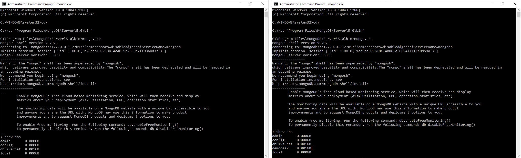Minimize the right Command Prompt window

click(x=492, y=4)
